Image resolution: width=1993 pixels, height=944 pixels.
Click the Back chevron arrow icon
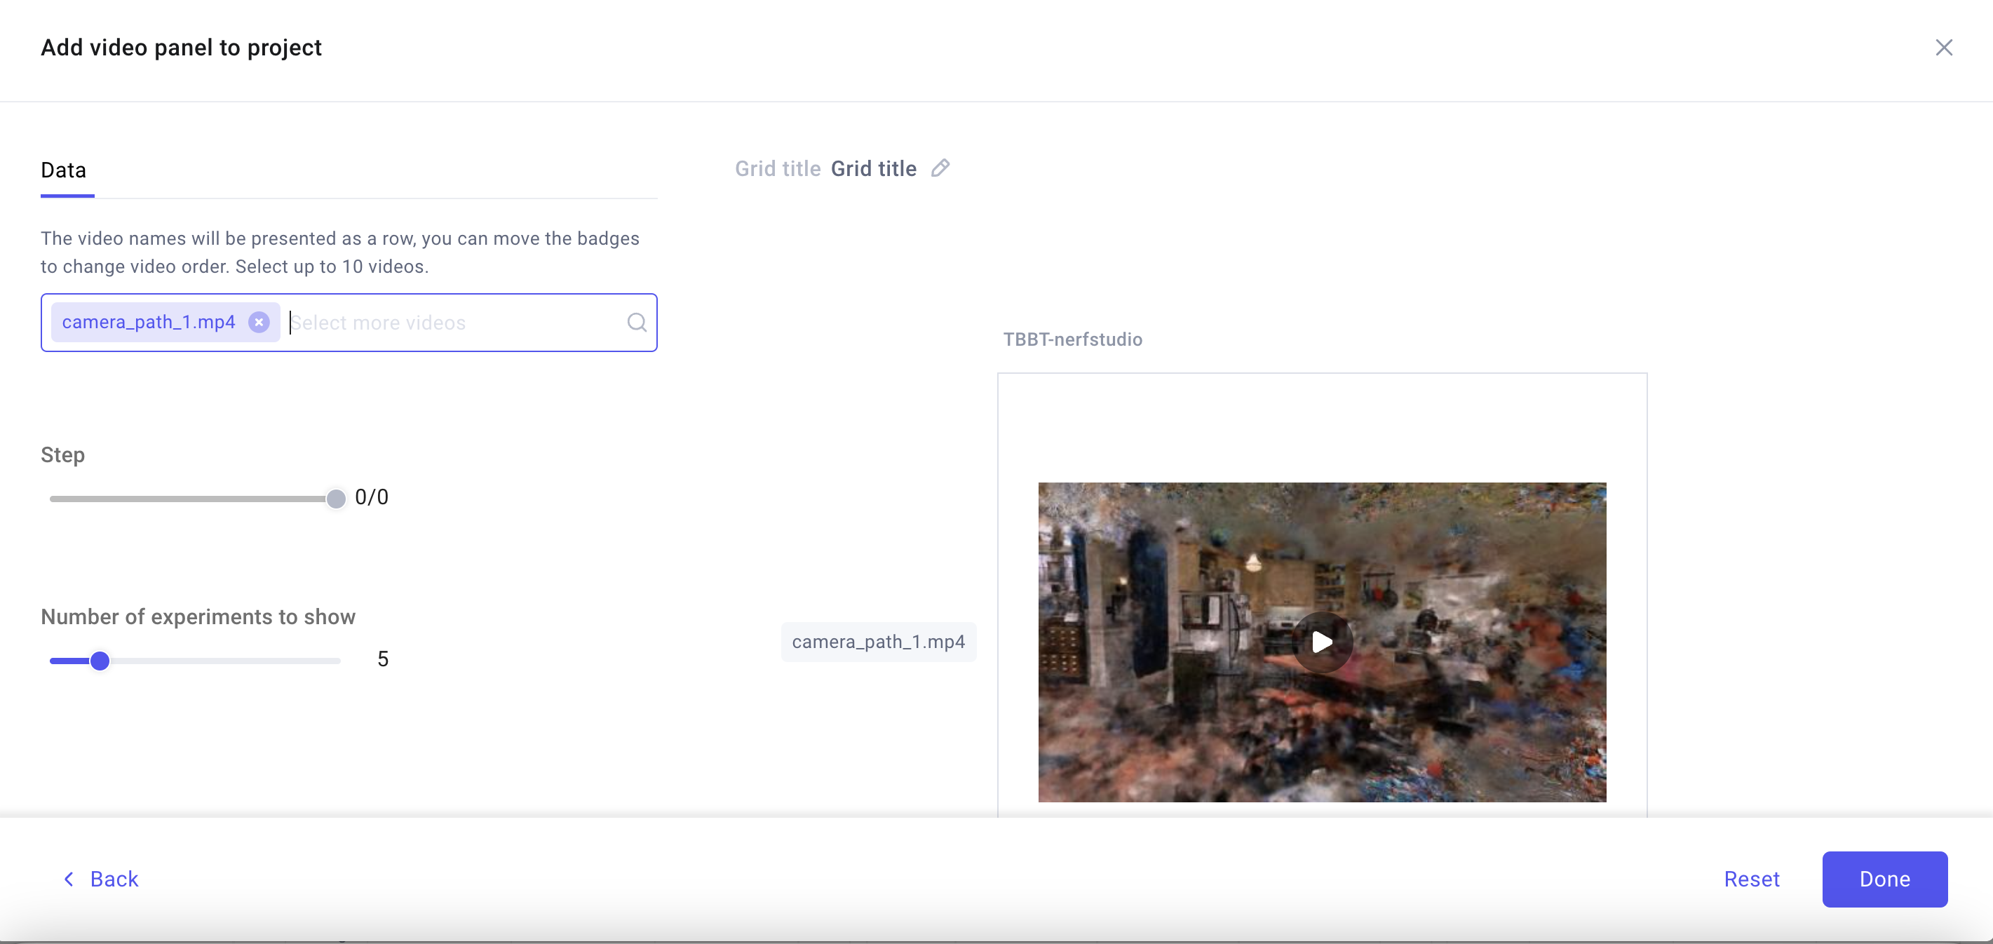coord(69,879)
